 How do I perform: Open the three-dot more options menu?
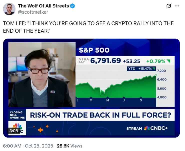coord(177,6)
